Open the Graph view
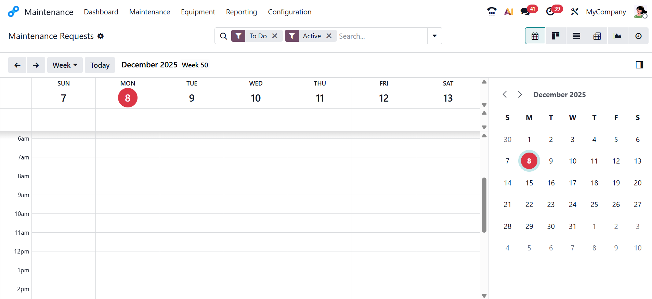This screenshot has width=652, height=299. pyautogui.click(x=617, y=36)
